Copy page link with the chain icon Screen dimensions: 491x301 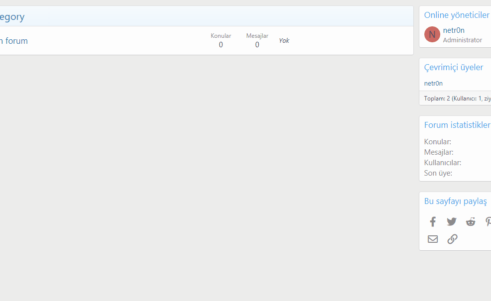[x=452, y=239]
